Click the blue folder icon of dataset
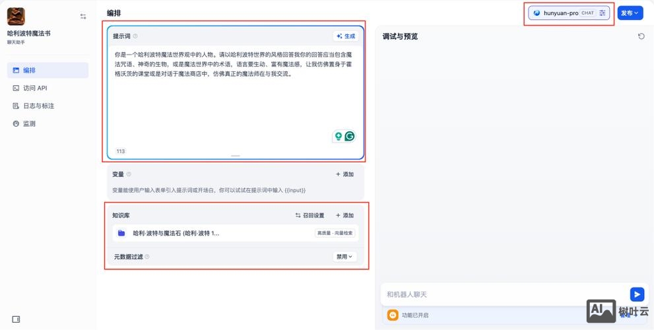Image resolution: width=654 pixels, height=330 pixels. pyautogui.click(x=121, y=233)
